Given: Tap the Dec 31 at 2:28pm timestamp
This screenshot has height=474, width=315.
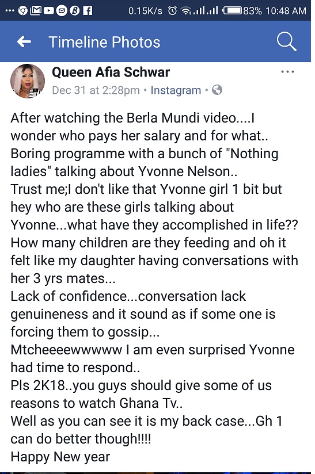Looking at the screenshot, I should tap(96, 90).
